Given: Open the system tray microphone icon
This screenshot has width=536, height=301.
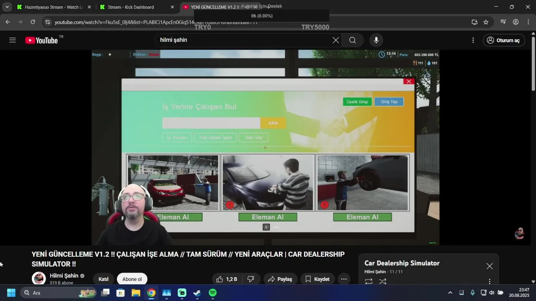Looking at the screenshot, I should (472, 293).
